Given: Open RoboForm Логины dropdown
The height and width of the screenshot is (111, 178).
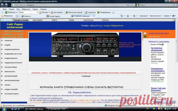Looking at the screenshot, I should tap(44, 12).
